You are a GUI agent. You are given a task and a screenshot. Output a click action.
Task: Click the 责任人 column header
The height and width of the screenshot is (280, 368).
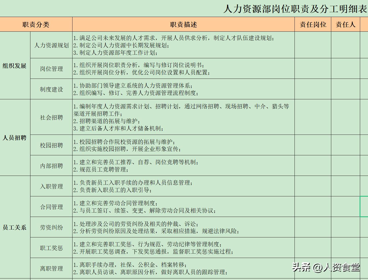(x=345, y=25)
